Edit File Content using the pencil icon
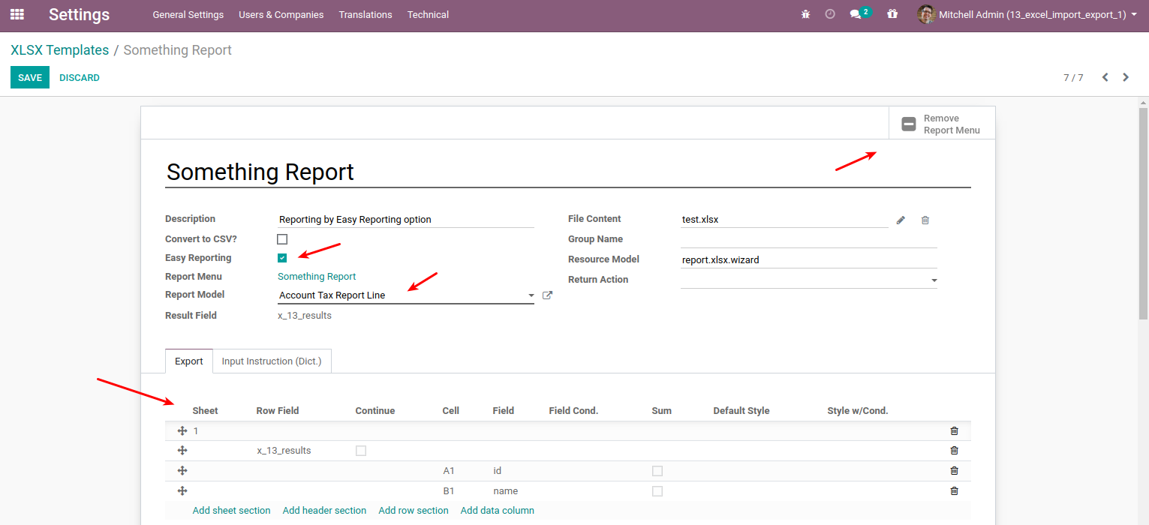Image resolution: width=1149 pixels, height=525 pixels. point(900,219)
